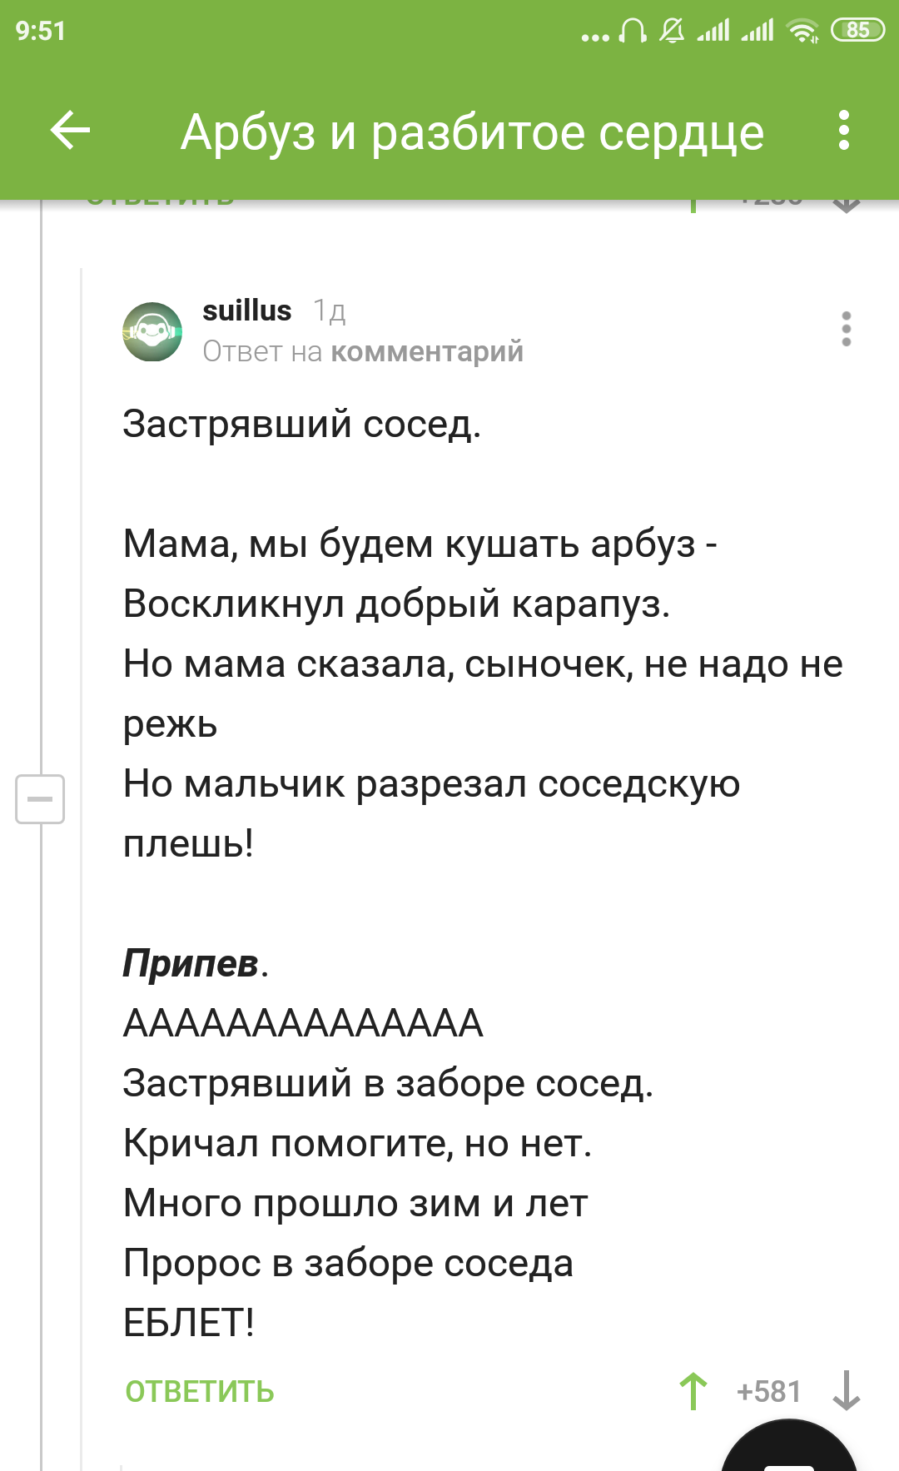Open the post overflow menu in header
Screen dimensions: 899x1471
click(844, 131)
